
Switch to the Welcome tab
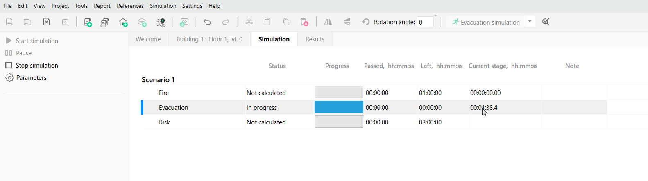[148, 39]
